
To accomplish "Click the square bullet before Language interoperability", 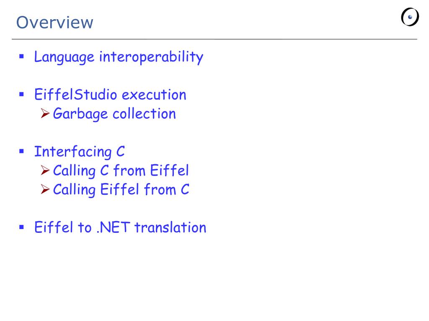I will tap(22, 56).
